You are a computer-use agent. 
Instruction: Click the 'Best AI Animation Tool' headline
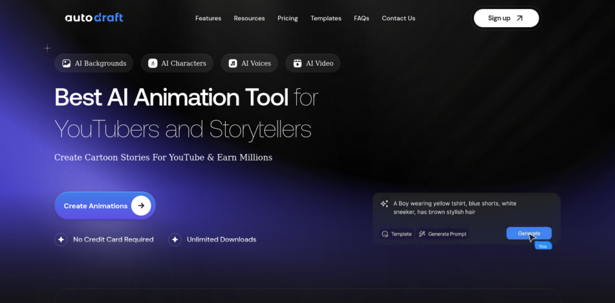[171, 97]
